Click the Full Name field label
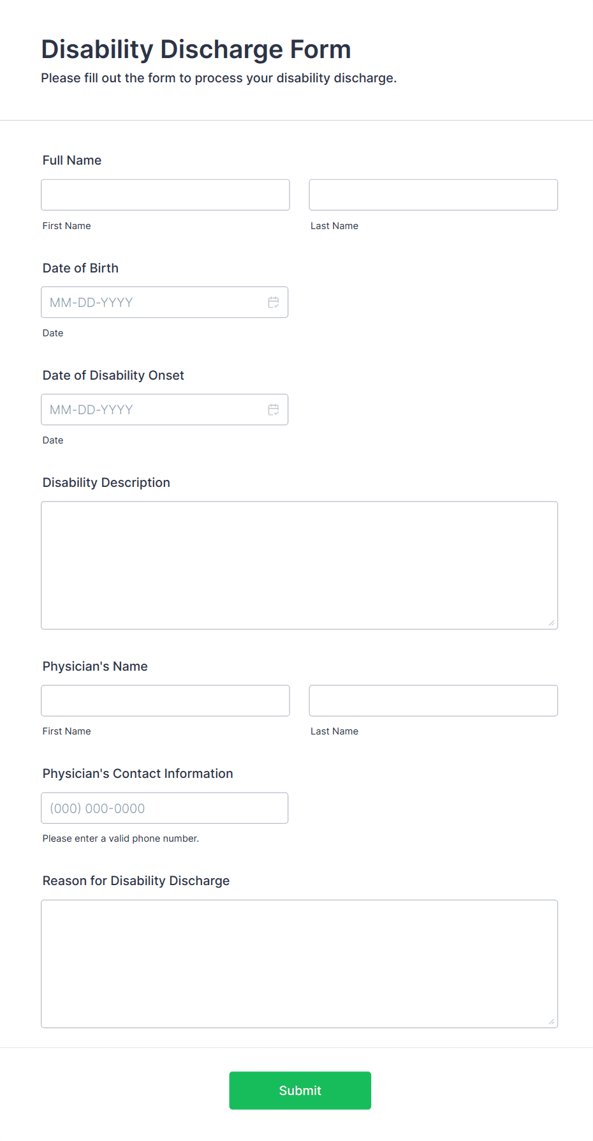Image resolution: width=593 pixels, height=1141 pixels. (x=72, y=160)
